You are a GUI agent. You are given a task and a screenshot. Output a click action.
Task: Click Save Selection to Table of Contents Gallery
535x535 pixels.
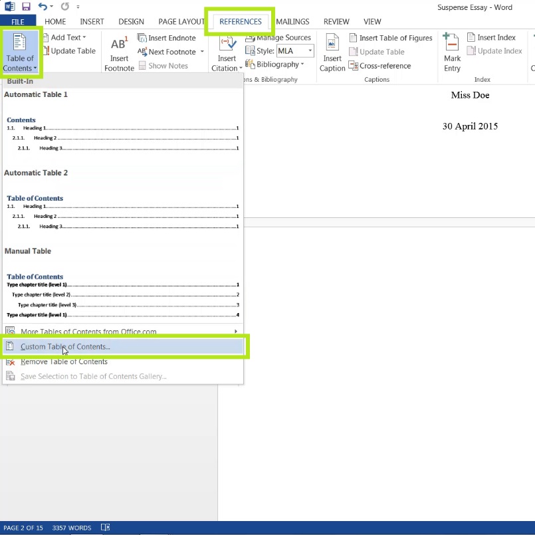coord(122,376)
